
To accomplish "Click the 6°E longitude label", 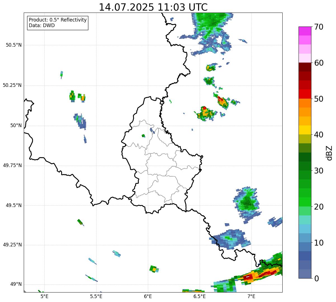I will (148, 296).
